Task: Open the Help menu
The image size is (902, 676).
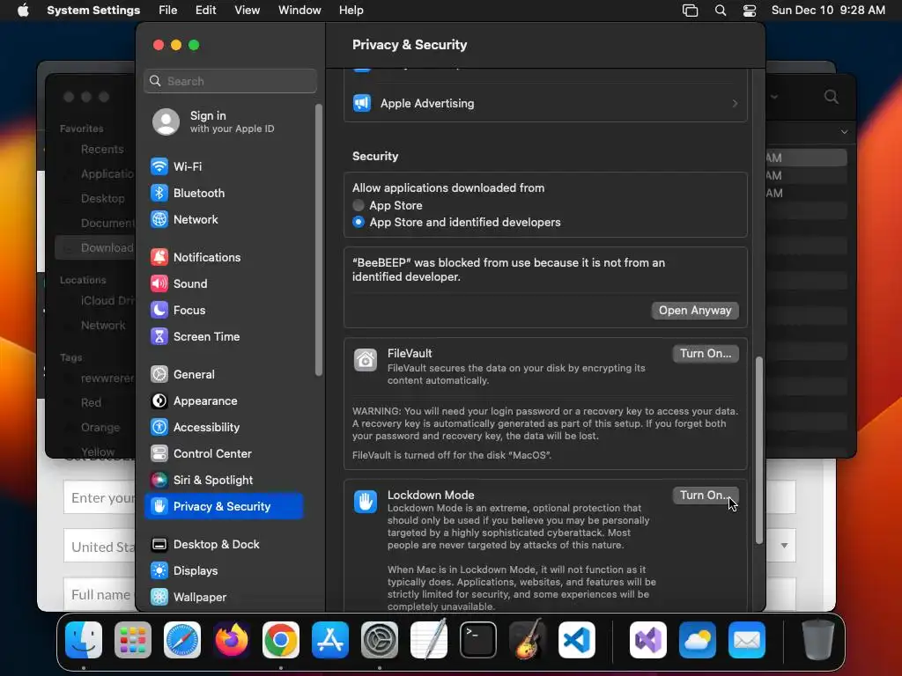Action: pyautogui.click(x=351, y=11)
